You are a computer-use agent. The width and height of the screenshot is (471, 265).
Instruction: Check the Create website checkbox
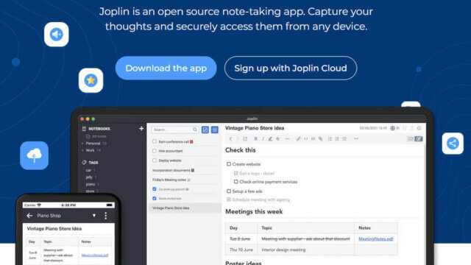pos(229,164)
